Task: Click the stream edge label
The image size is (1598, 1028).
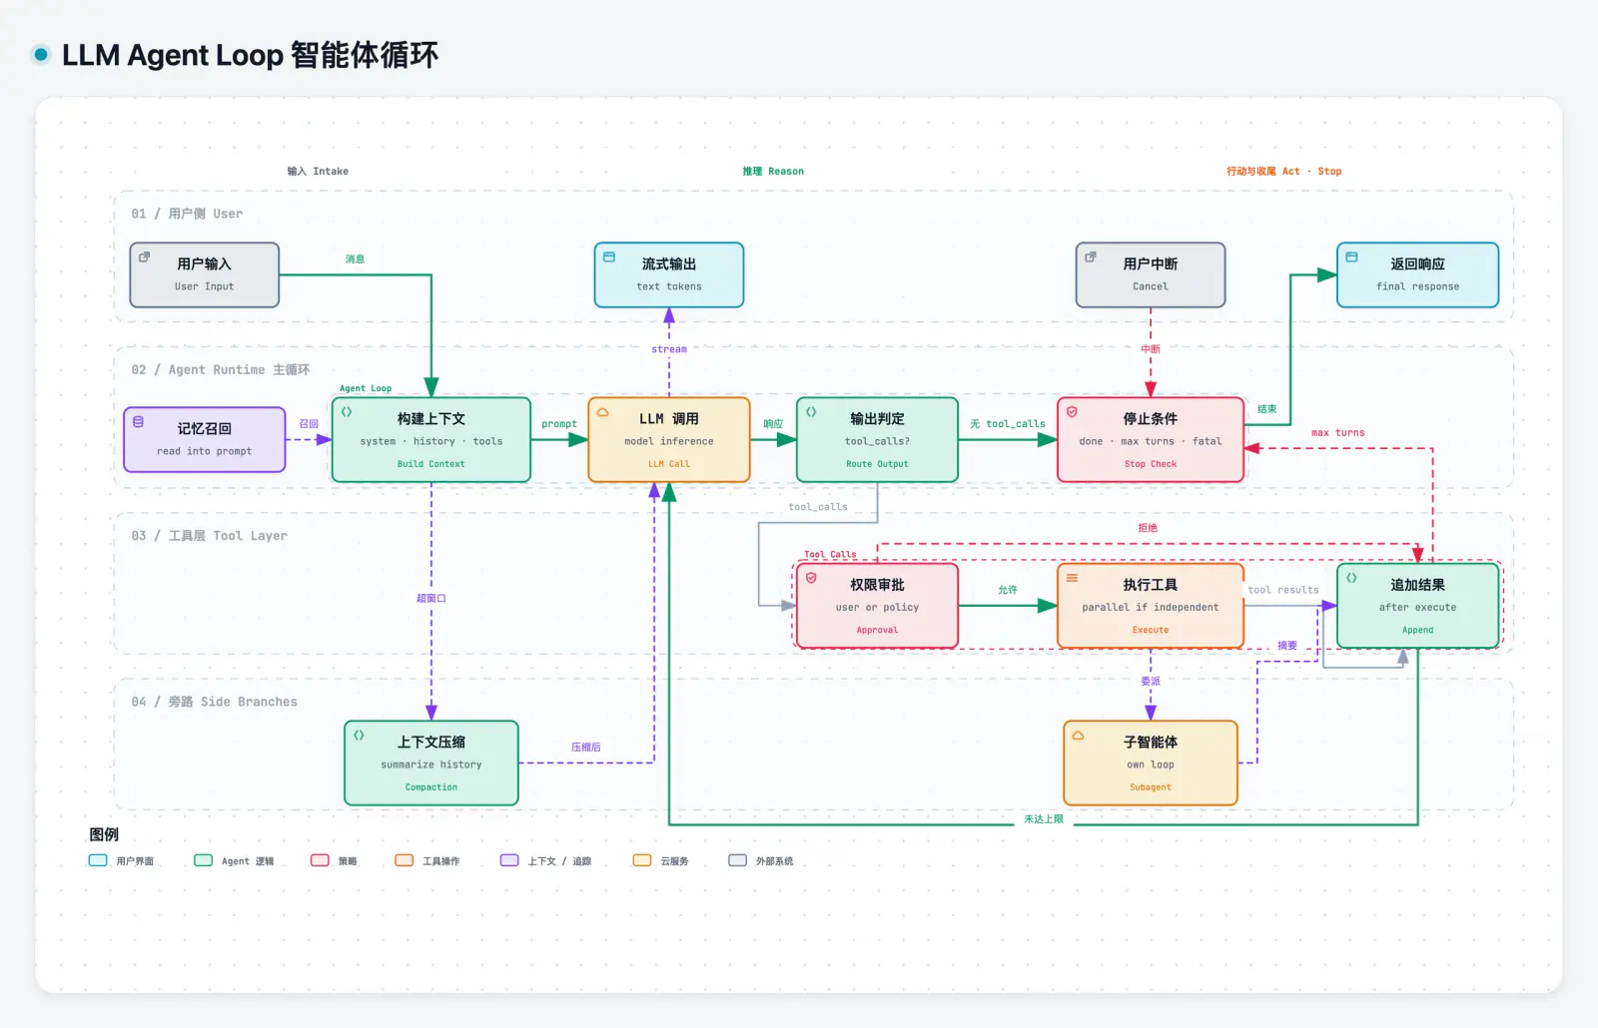Action: click(669, 349)
